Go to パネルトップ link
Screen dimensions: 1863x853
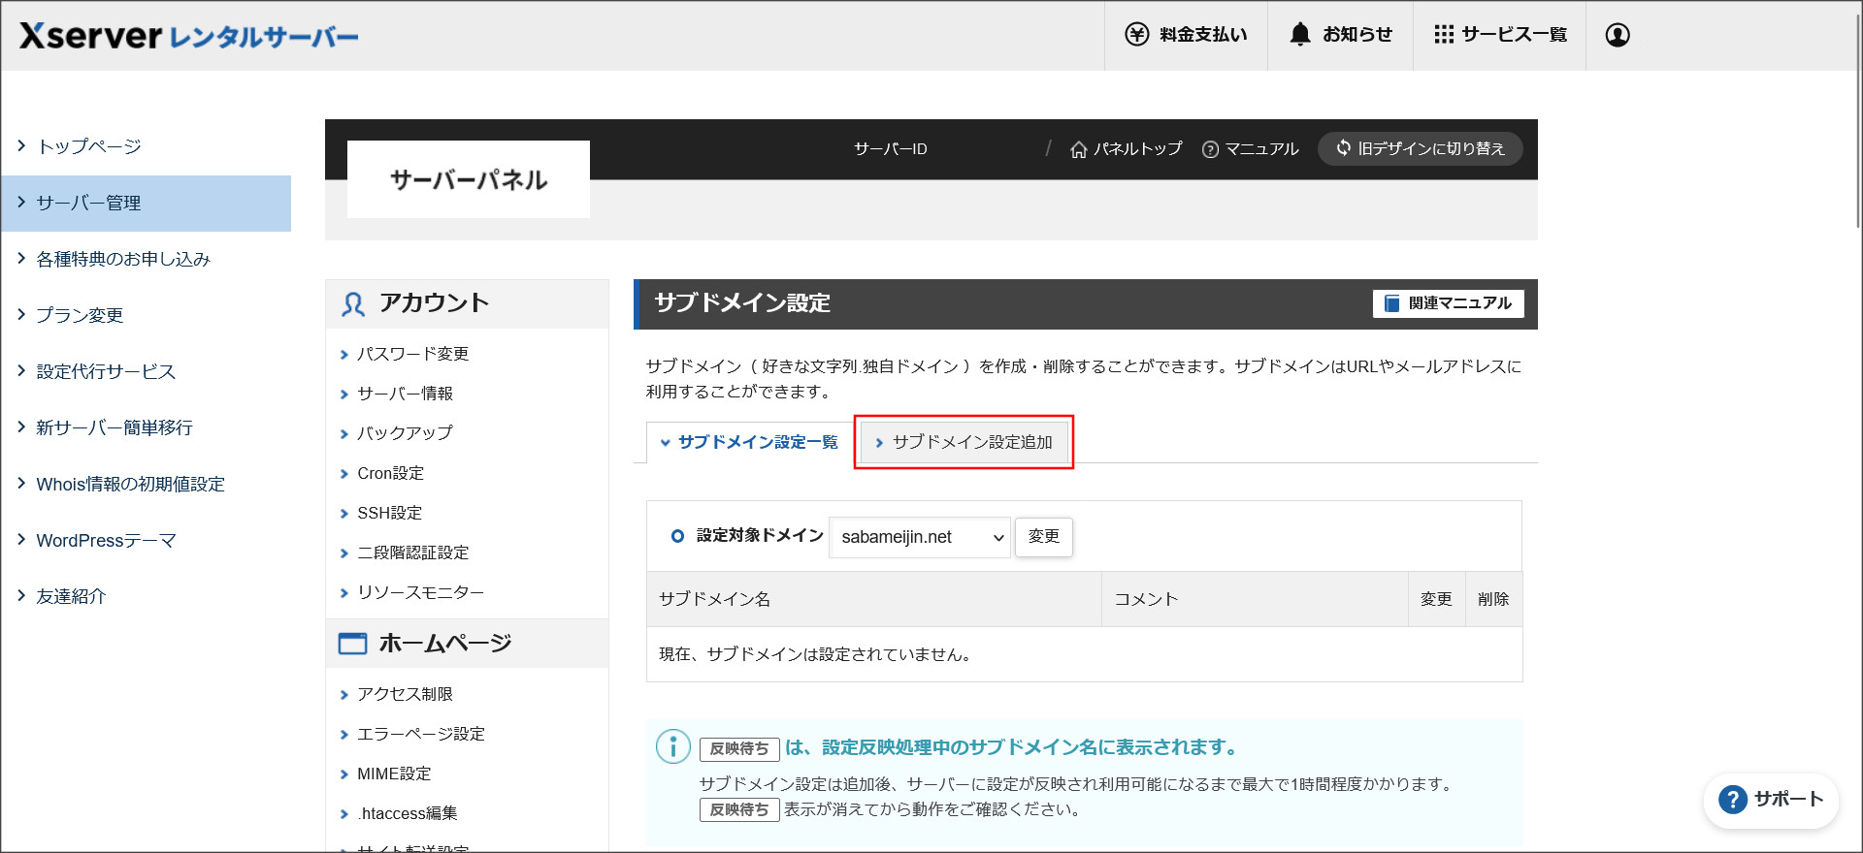pos(1127,148)
